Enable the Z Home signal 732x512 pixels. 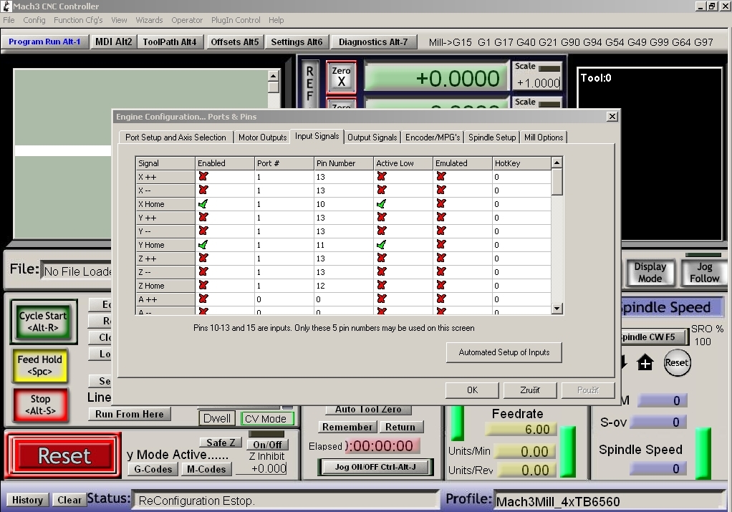203,286
